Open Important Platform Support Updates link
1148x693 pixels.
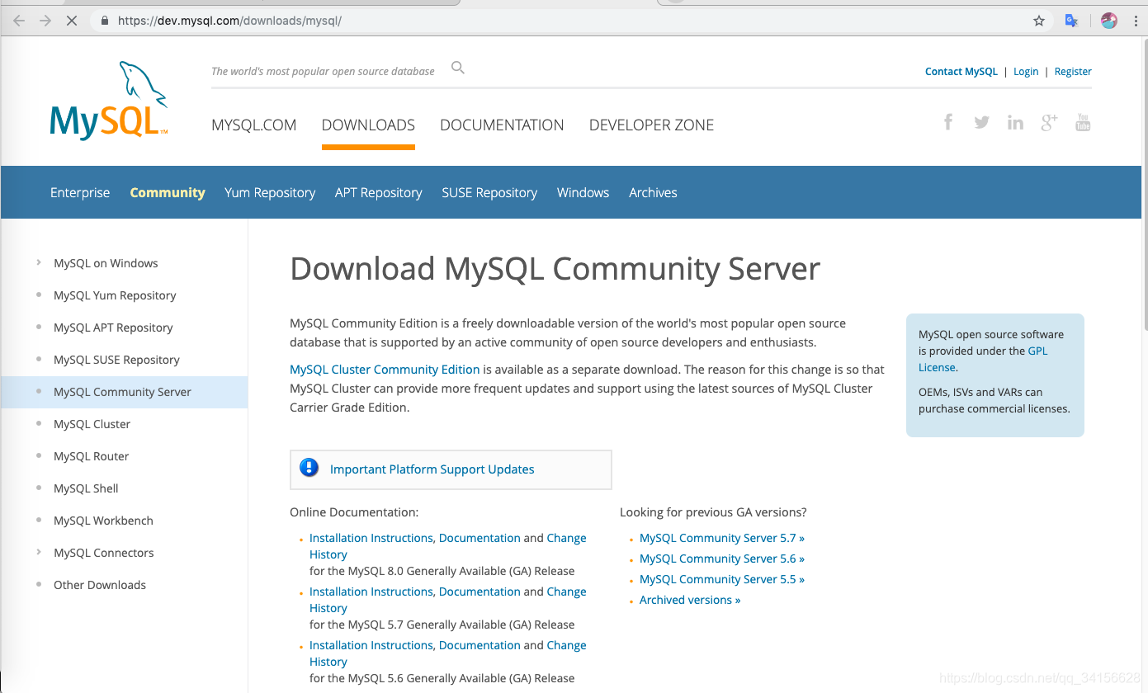(x=432, y=469)
